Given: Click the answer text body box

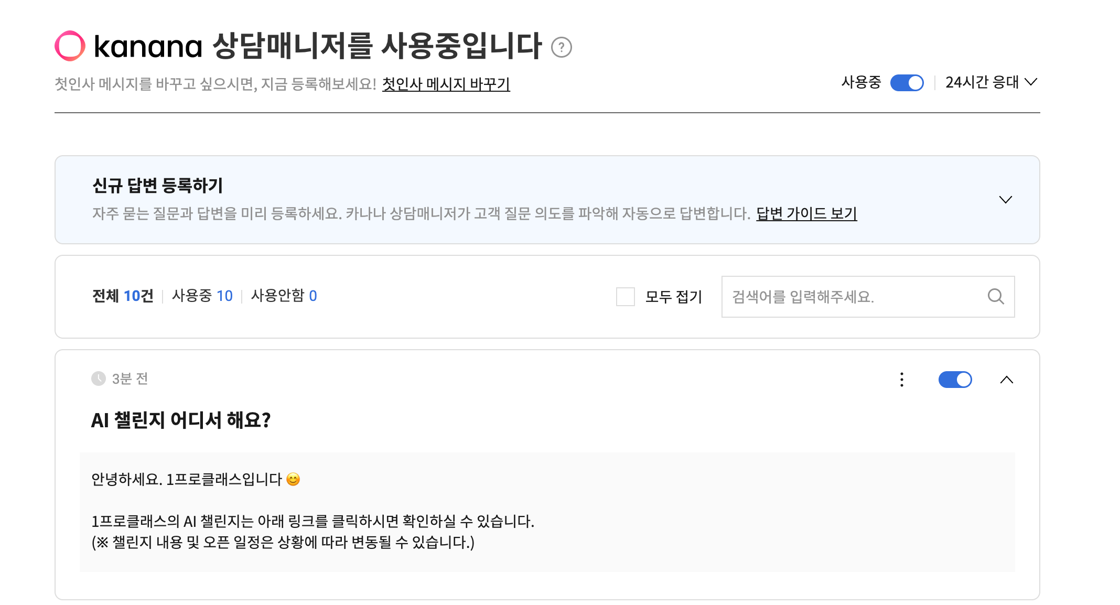Looking at the screenshot, I should (547, 512).
